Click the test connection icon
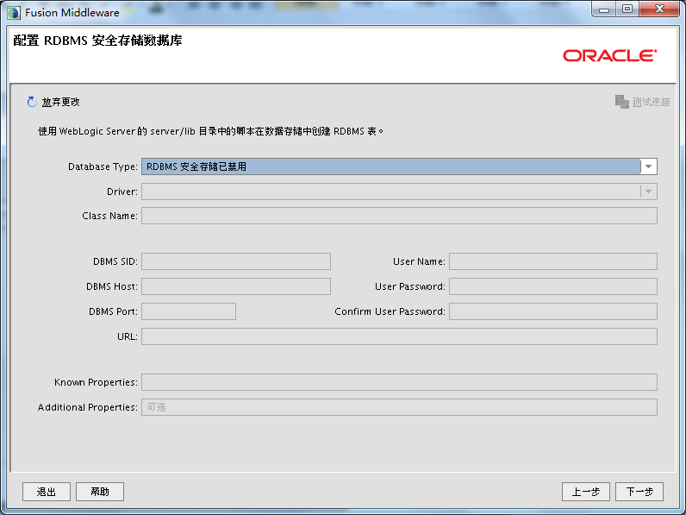Image resolution: width=686 pixels, height=515 pixels. pos(621,102)
